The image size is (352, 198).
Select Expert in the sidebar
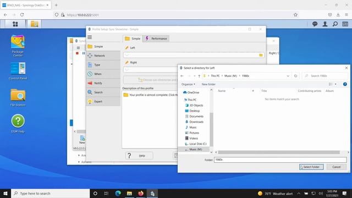pos(103,101)
